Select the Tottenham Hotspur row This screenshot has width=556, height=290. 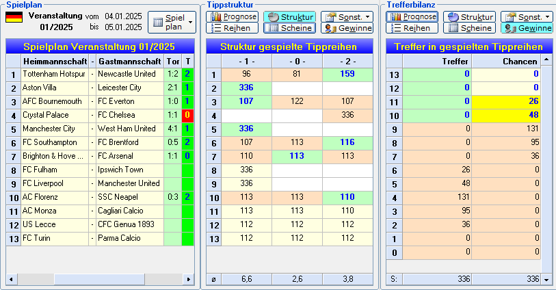click(x=100, y=74)
